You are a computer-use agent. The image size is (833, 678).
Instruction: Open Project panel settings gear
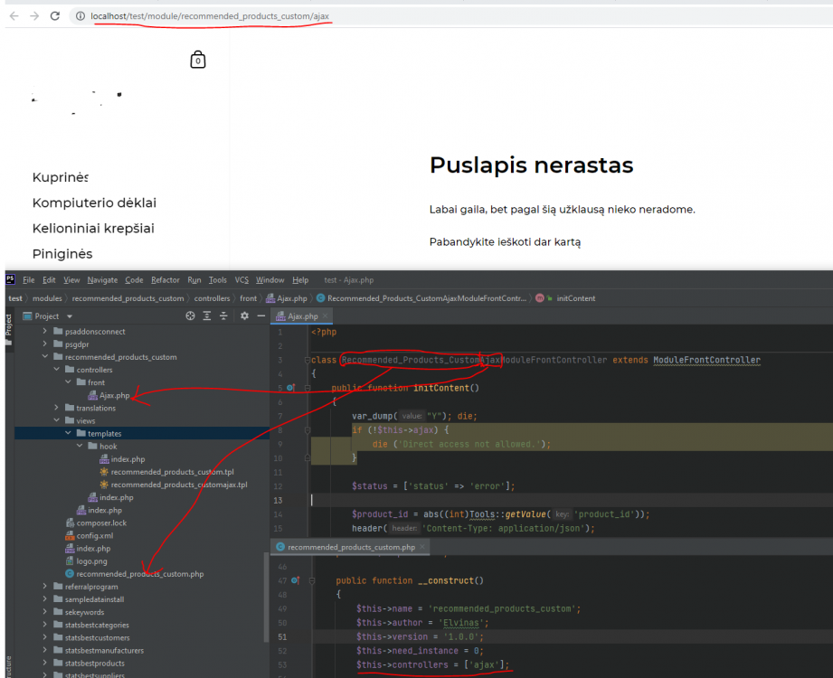pos(244,315)
